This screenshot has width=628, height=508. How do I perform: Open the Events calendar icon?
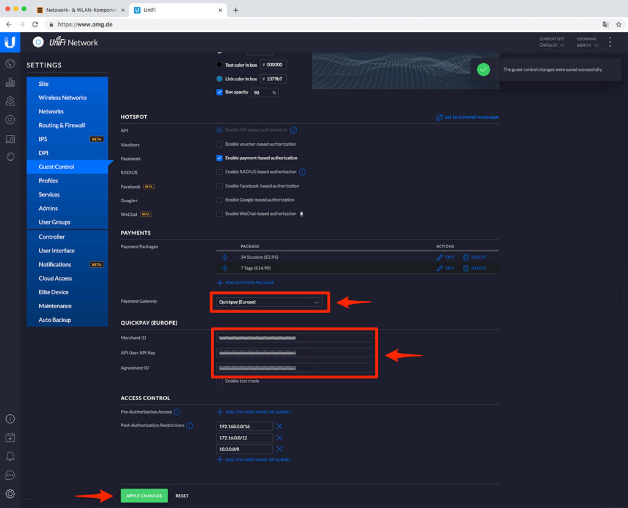tap(10, 438)
